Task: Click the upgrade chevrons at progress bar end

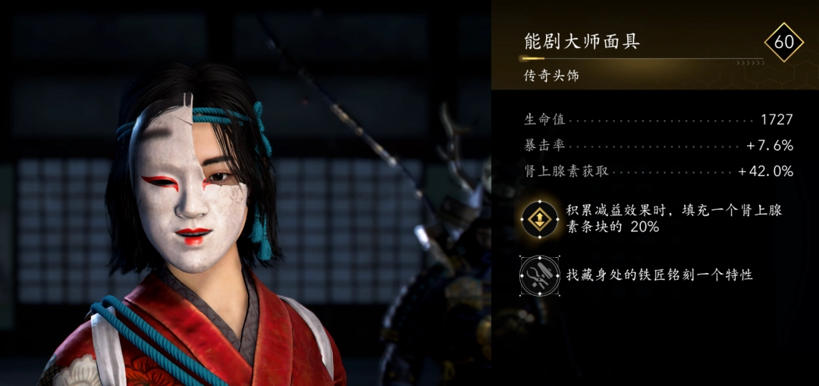Action: (x=749, y=63)
